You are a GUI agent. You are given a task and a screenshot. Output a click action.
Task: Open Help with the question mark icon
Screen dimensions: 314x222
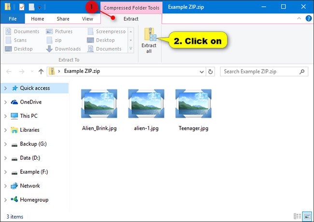click(x=309, y=18)
